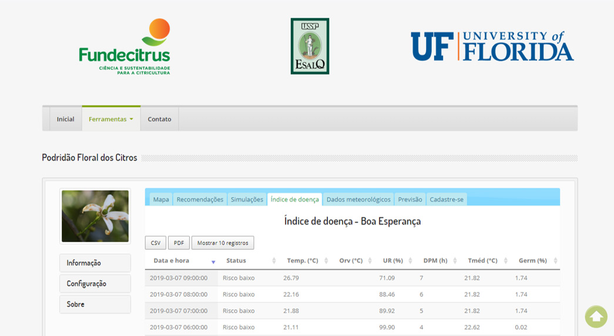Sort by Data e hora column arrow
614x336 pixels.
(213, 262)
